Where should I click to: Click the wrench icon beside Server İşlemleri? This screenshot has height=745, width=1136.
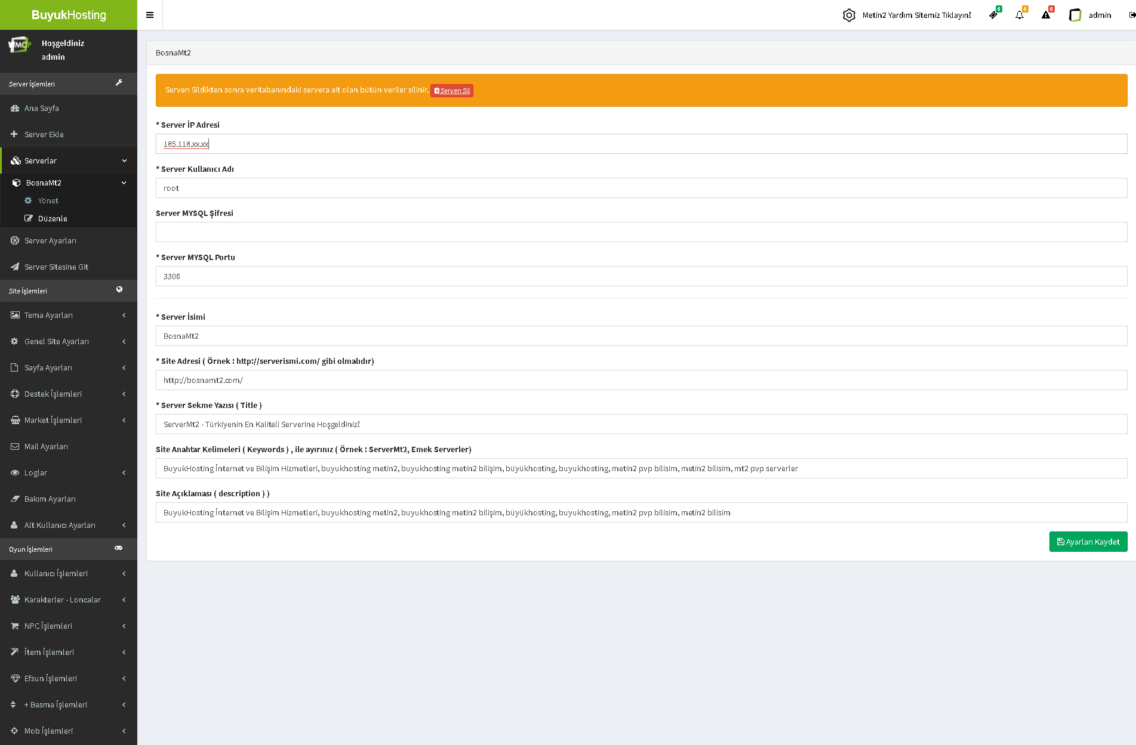point(119,83)
